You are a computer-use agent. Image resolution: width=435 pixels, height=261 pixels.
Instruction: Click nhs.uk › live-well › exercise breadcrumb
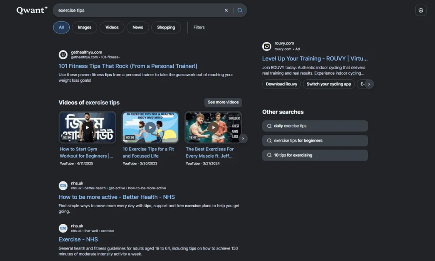pyautogui.click(x=92, y=231)
